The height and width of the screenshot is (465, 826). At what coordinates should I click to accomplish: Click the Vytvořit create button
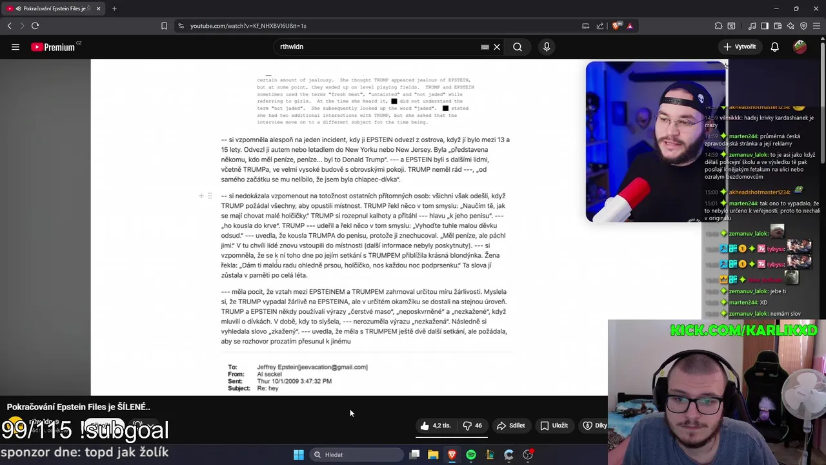coord(740,46)
